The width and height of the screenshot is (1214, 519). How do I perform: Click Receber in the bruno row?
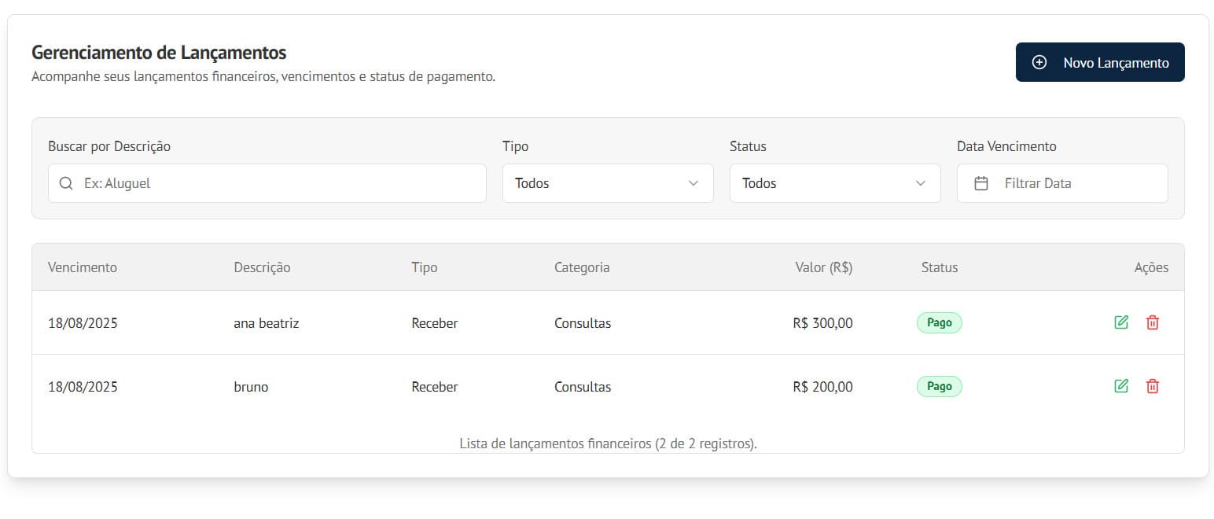[435, 387]
